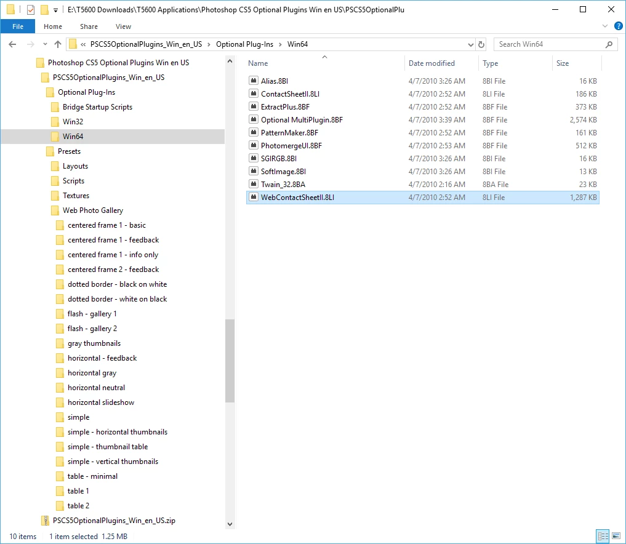
Task: Sort by Size column header
Action: click(563, 63)
